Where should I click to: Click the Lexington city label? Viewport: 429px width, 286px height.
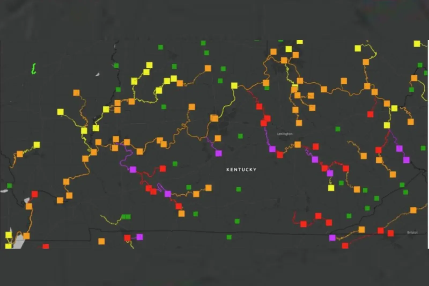pyautogui.click(x=285, y=134)
